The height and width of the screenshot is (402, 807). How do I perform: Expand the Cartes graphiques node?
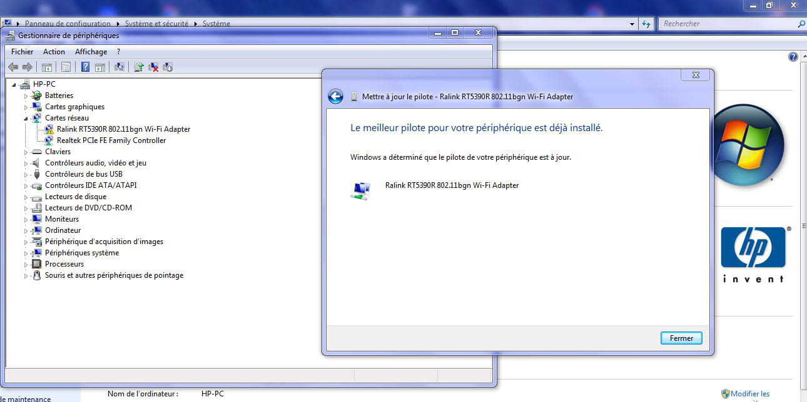coord(26,107)
